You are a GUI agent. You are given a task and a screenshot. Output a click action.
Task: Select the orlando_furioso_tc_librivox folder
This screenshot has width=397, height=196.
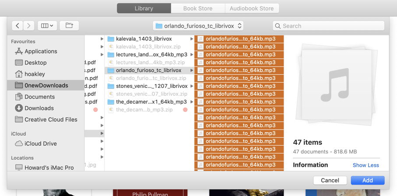tap(149, 70)
